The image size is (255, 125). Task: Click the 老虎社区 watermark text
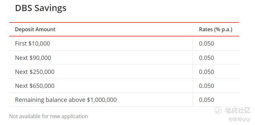click(x=237, y=110)
